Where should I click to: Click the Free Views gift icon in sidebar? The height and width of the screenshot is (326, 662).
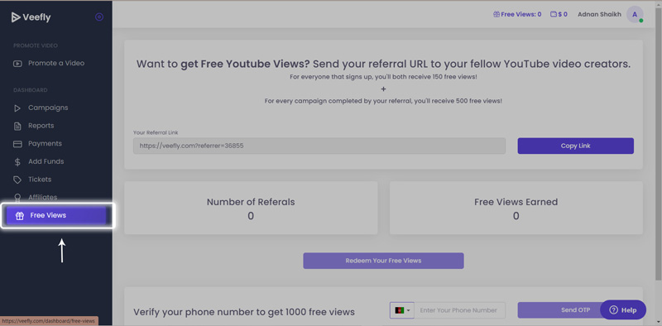click(x=19, y=216)
